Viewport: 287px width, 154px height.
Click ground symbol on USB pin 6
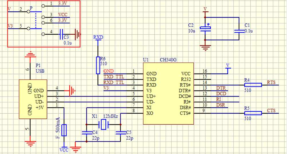point(30,55)
